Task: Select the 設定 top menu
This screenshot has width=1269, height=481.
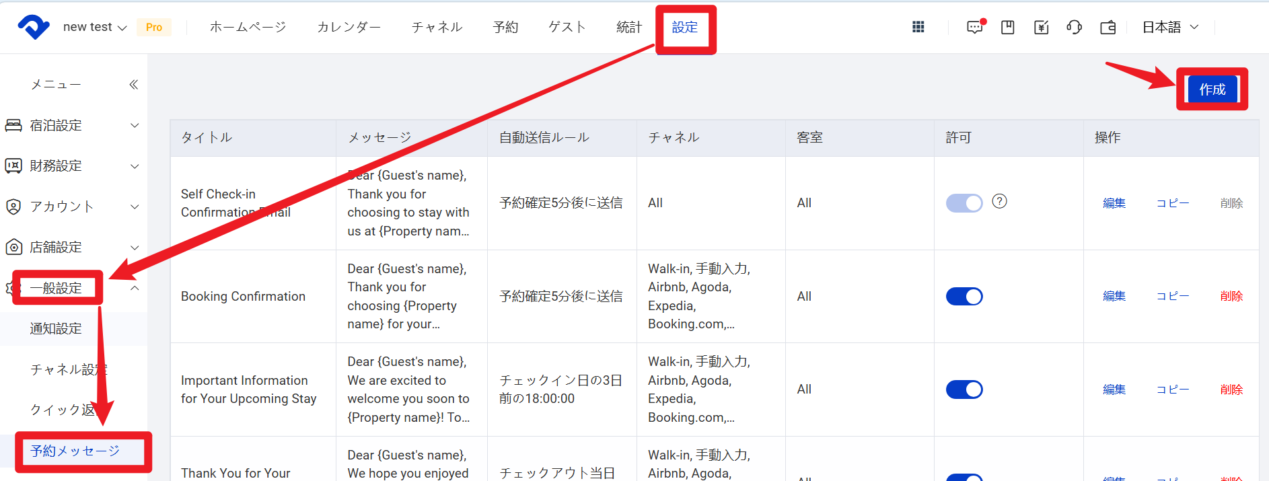Action: click(685, 27)
